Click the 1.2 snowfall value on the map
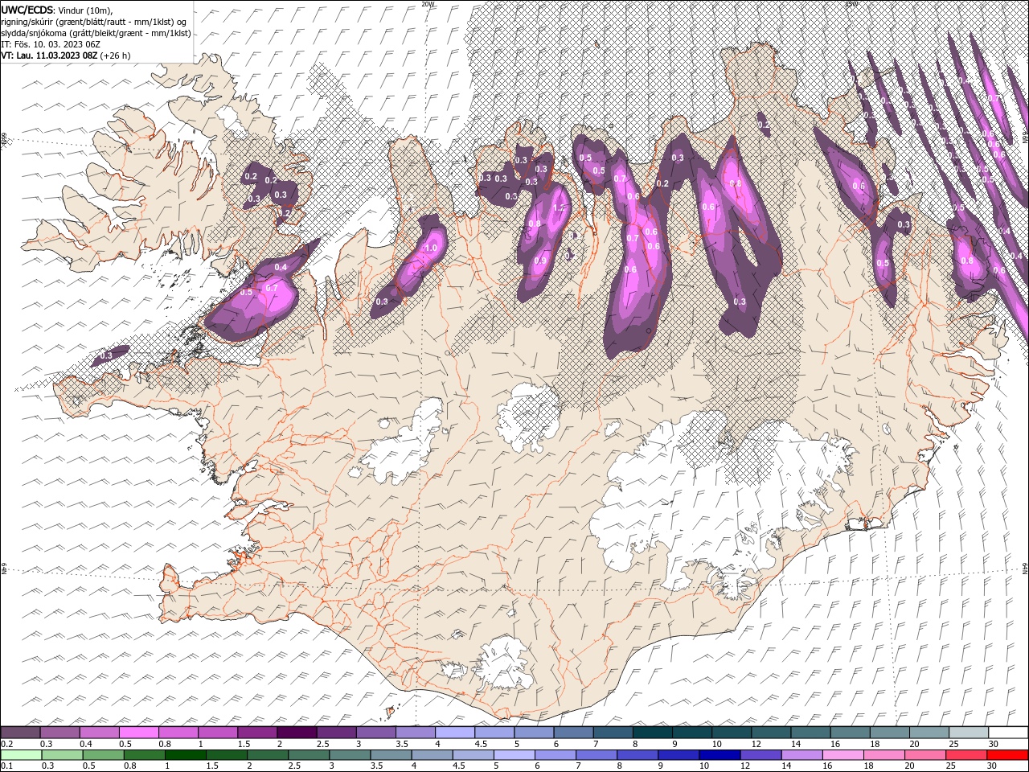This screenshot has width=1029, height=772. point(559,208)
